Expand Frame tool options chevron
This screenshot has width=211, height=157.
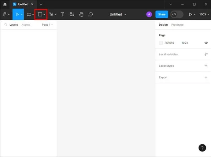(33, 14)
